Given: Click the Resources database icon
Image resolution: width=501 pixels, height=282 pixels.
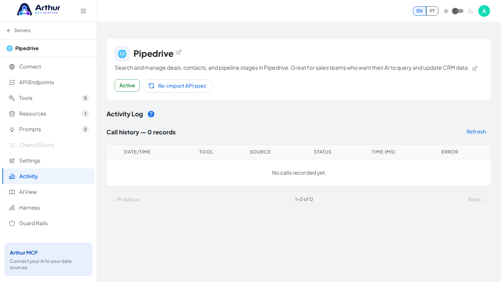Looking at the screenshot, I should pos(12,114).
